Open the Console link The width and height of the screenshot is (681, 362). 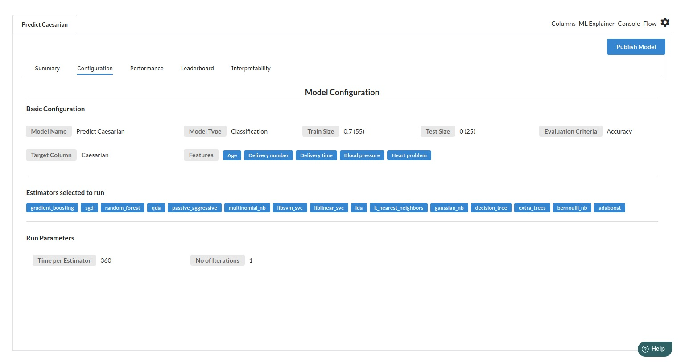629,24
